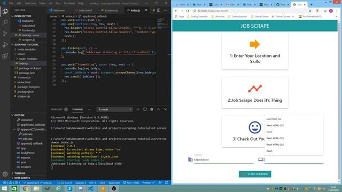Open the terminal selector dropdown '1: node'
Screen dimensions: 342x192
pos(114,109)
